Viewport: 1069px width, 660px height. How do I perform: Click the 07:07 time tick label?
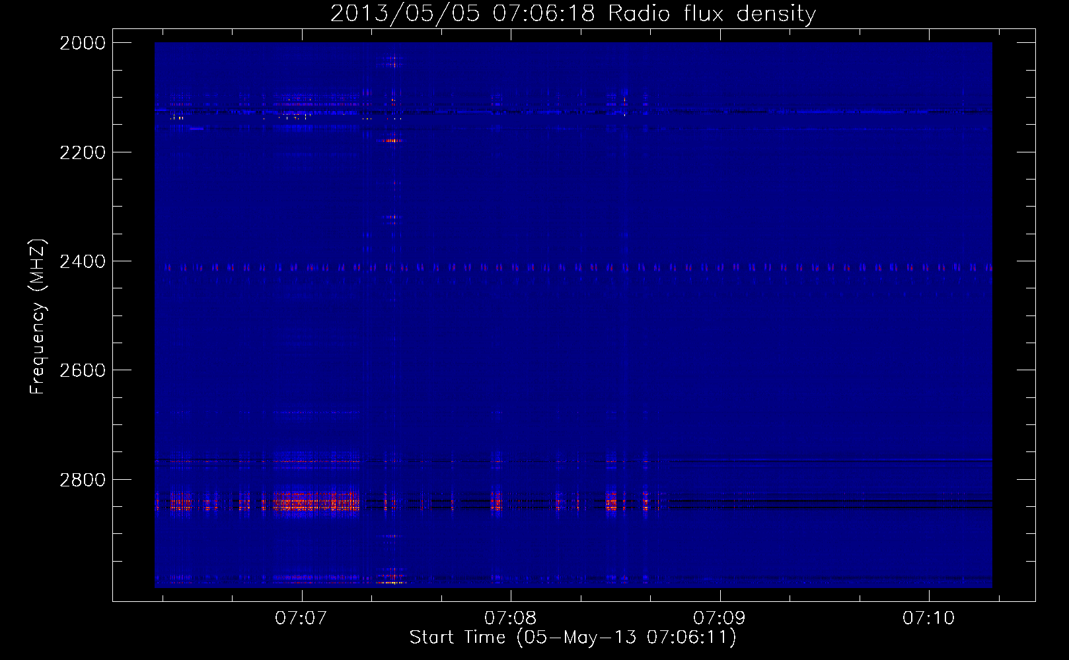click(301, 618)
